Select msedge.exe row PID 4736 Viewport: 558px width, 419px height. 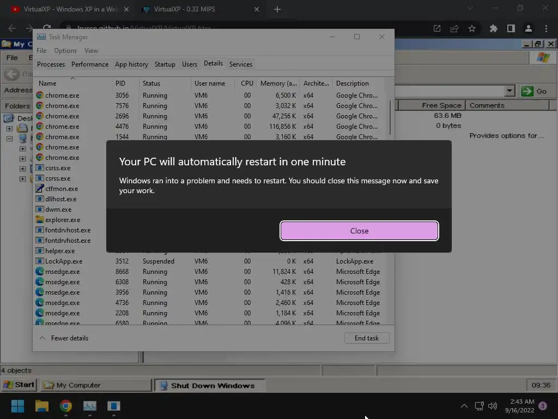click(210, 302)
